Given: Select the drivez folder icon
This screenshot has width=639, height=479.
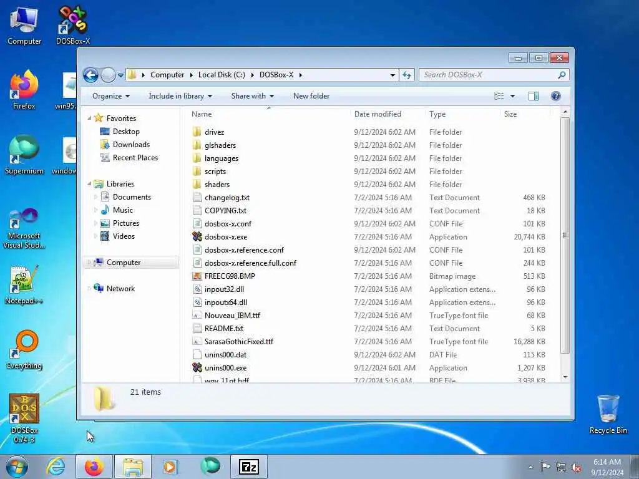Looking at the screenshot, I should click(197, 132).
